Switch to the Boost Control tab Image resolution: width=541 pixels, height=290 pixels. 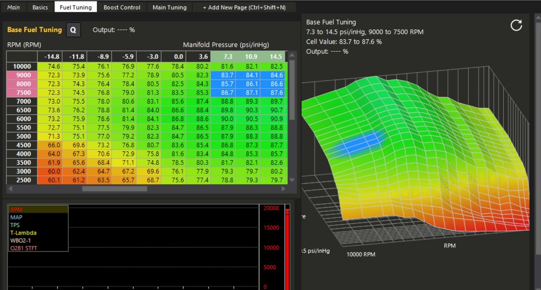coord(122,7)
